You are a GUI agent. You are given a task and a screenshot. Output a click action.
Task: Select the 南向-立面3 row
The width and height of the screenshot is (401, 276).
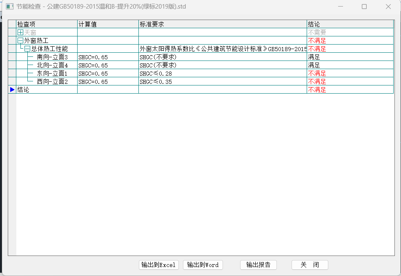tap(52, 57)
